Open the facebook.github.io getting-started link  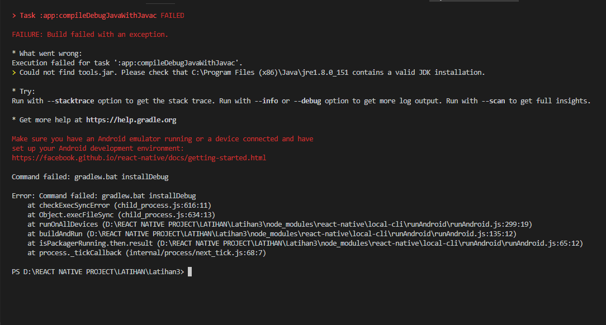click(x=139, y=158)
